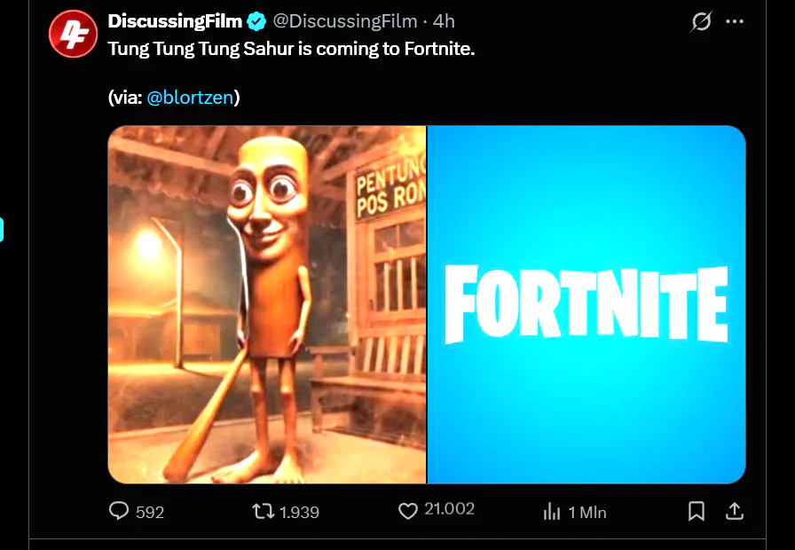Click the Grok explain icon
The height and width of the screenshot is (550, 795).
pyautogui.click(x=701, y=21)
